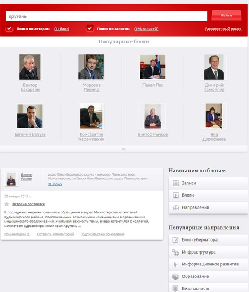
Task: Open the 41 блог results link
Action: coord(62,29)
